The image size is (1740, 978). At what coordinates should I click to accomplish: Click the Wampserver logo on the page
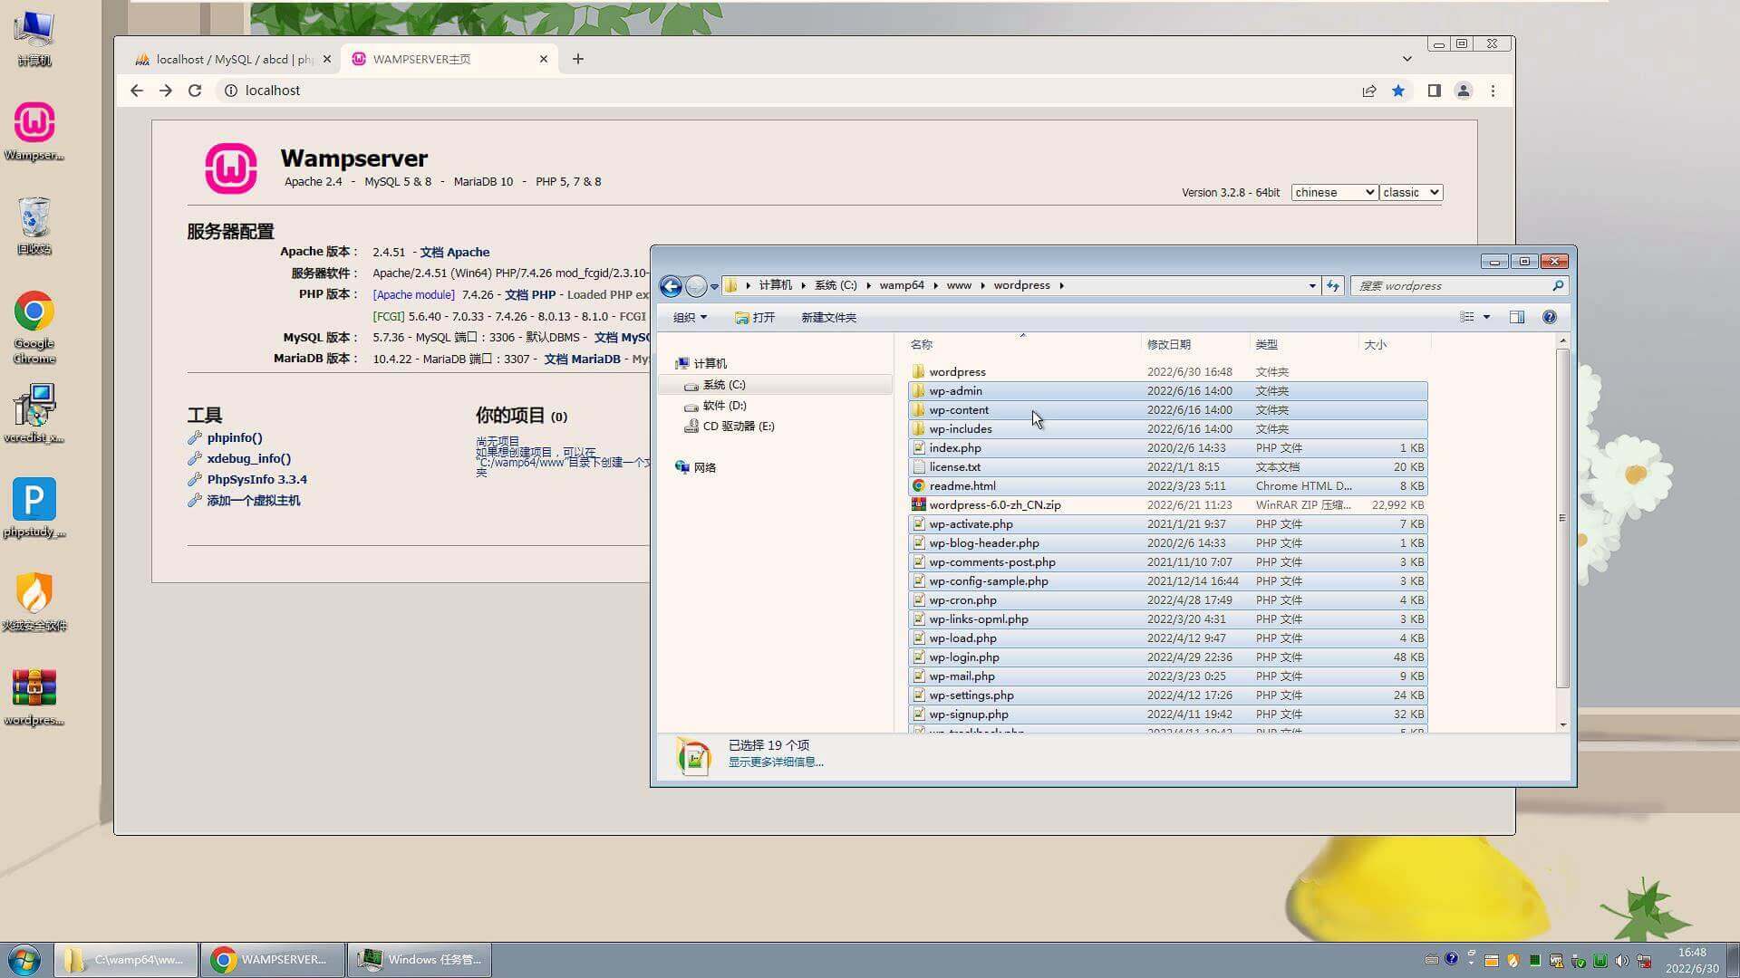230,168
